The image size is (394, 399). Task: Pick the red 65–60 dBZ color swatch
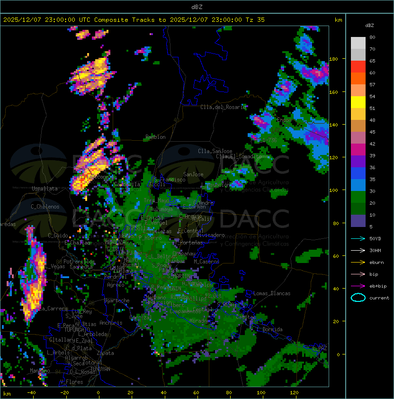358,67
